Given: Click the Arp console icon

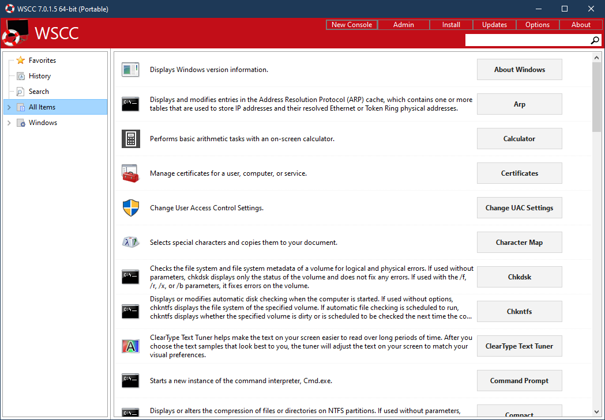Looking at the screenshot, I should click(130, 104).
